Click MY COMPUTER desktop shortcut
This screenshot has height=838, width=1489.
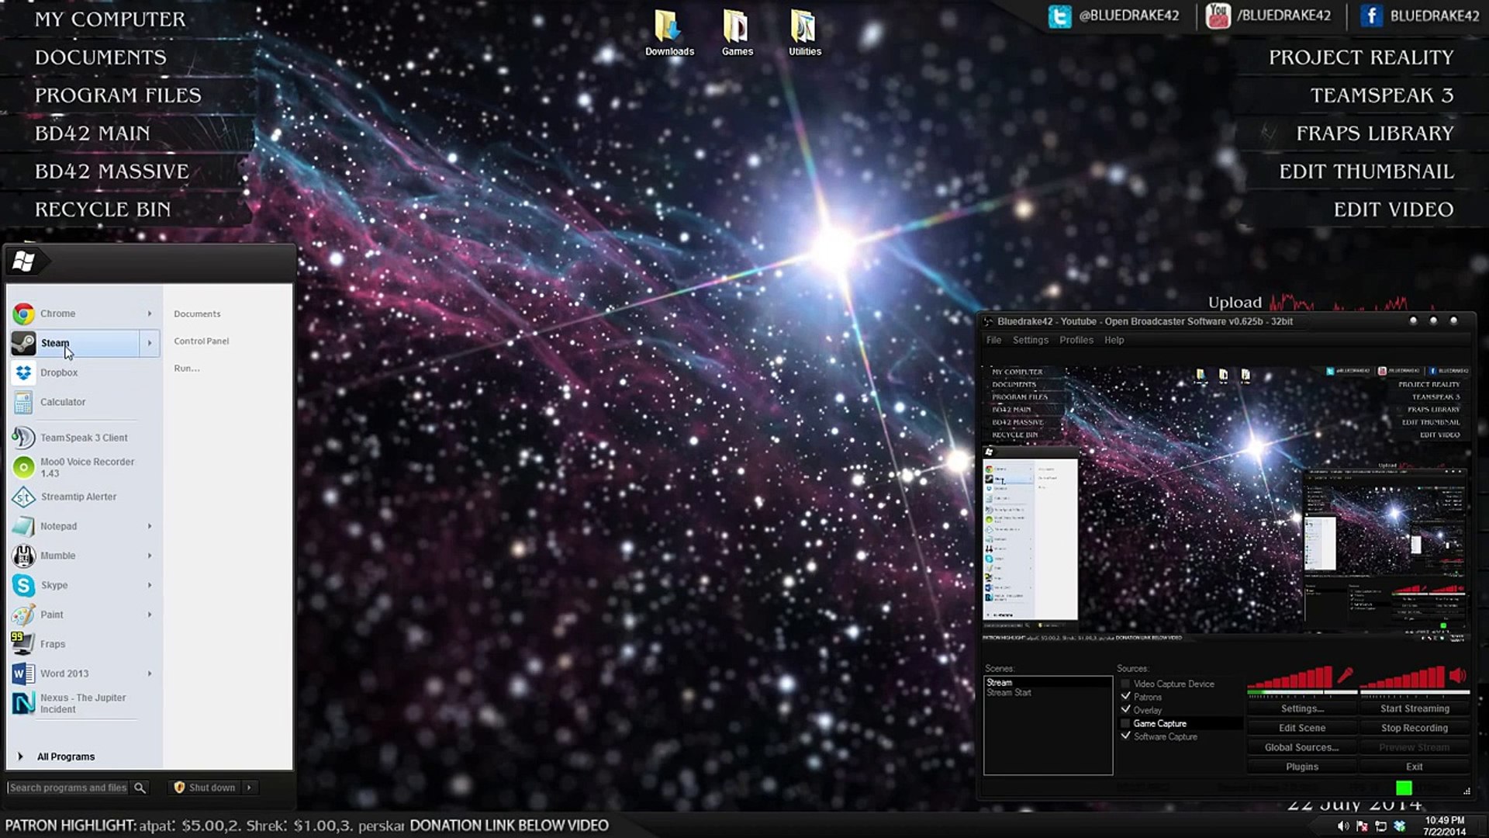[110, 19]
